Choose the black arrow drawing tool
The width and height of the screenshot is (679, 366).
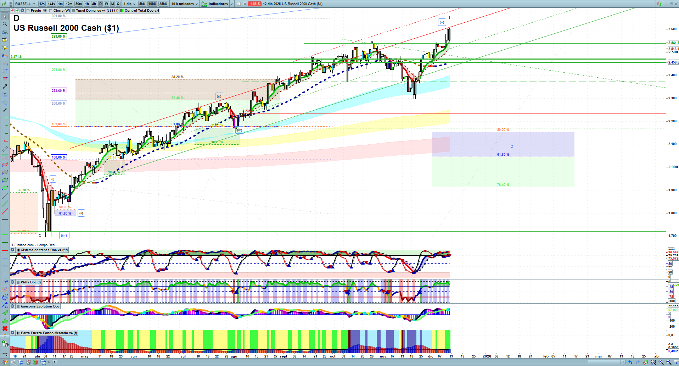tap(5, 87)
